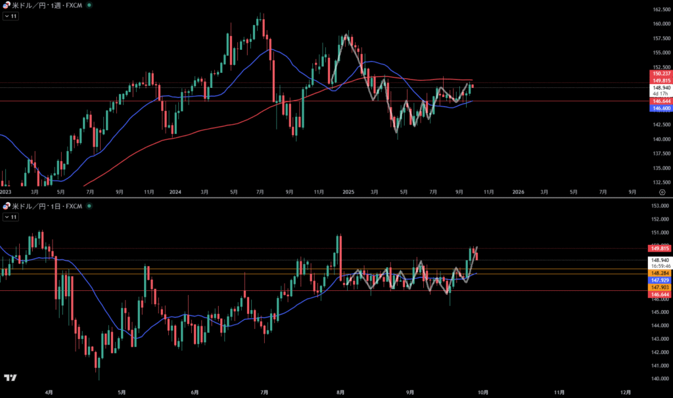Click the green market status dot on the daily chart
This screenshot has height=398, width=673.
coord(89,206)
